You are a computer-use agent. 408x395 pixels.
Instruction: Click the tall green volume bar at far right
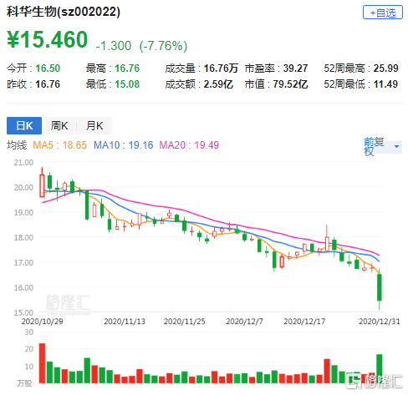click(380, 368)
